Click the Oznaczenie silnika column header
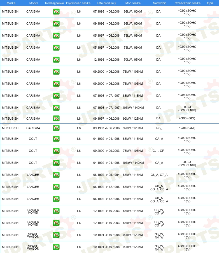The width and height of the screenshot is (219, 253). click(x=187, y=3)
